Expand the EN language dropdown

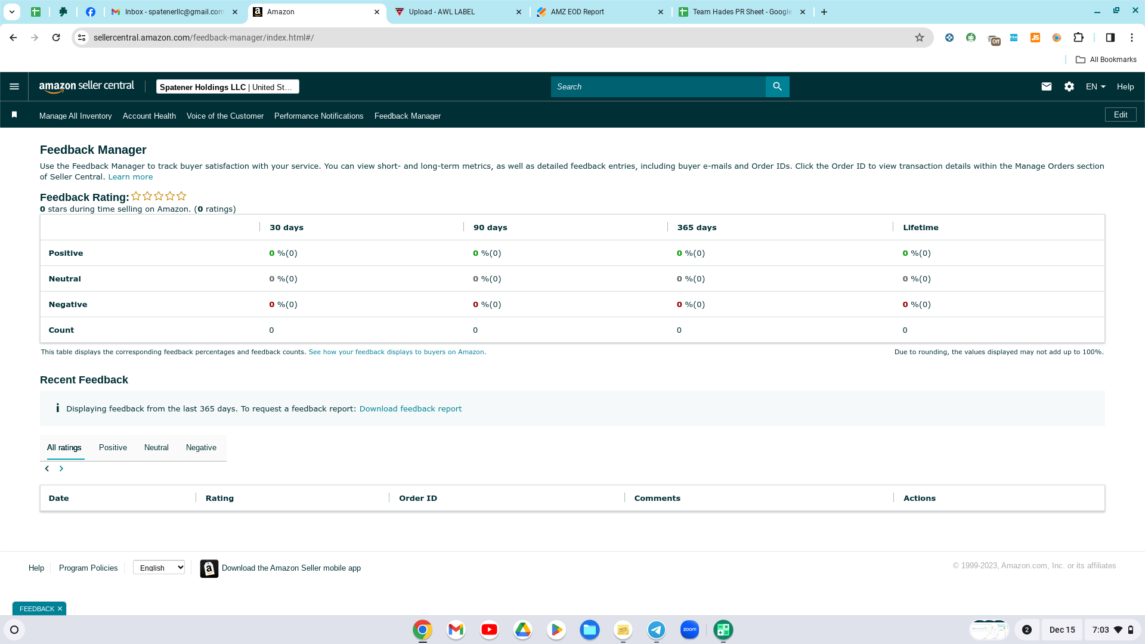(1096, 86)
